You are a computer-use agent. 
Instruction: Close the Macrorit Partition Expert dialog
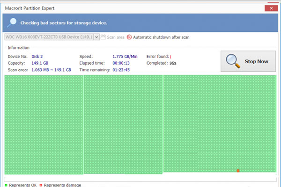pyautogui.click(x=271, y=8)
